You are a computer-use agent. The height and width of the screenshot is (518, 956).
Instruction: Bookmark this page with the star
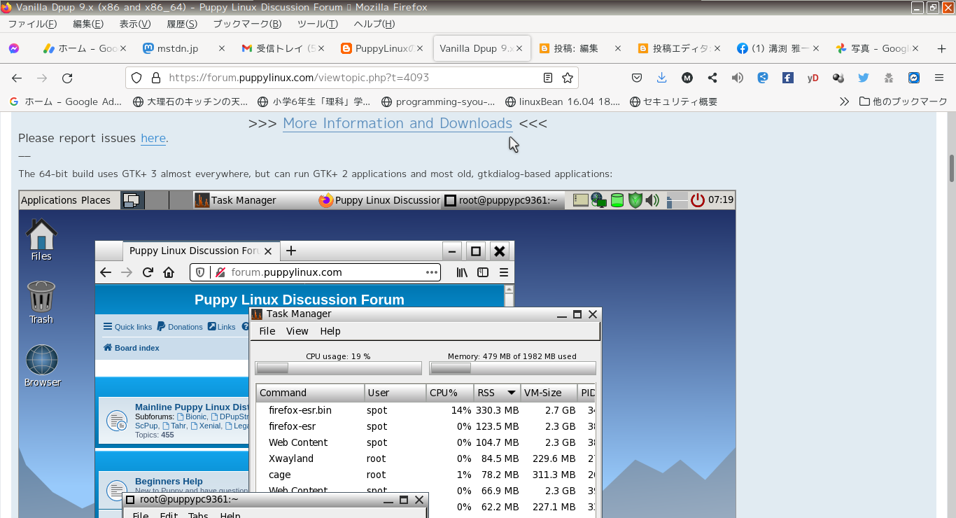(568, 78)
